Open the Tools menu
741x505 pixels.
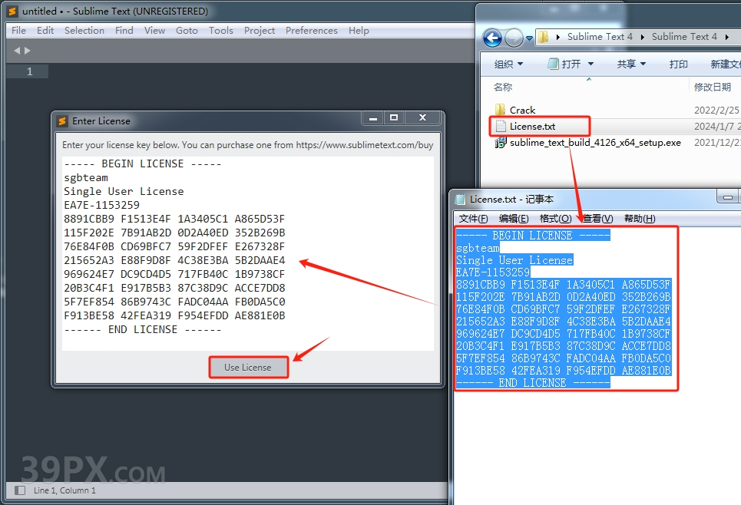click(x=220, y=30)
